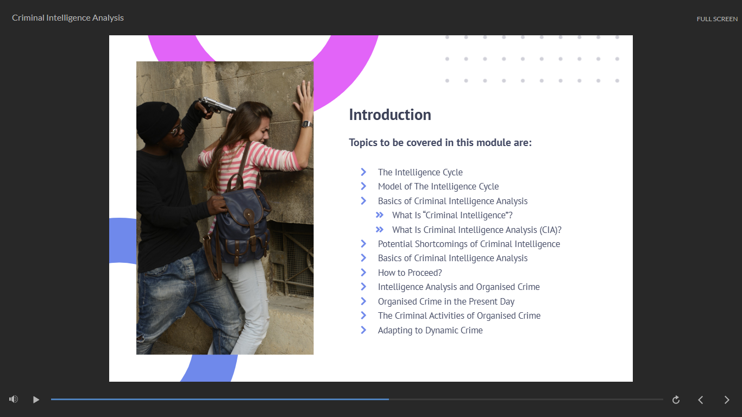Click 'Topics to be covered in this module are:'
This screenshot has height=417, width=742.
[440, 143]
